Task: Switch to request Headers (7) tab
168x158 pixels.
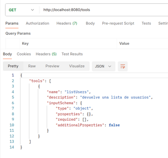Action: (x=67, y=23)
